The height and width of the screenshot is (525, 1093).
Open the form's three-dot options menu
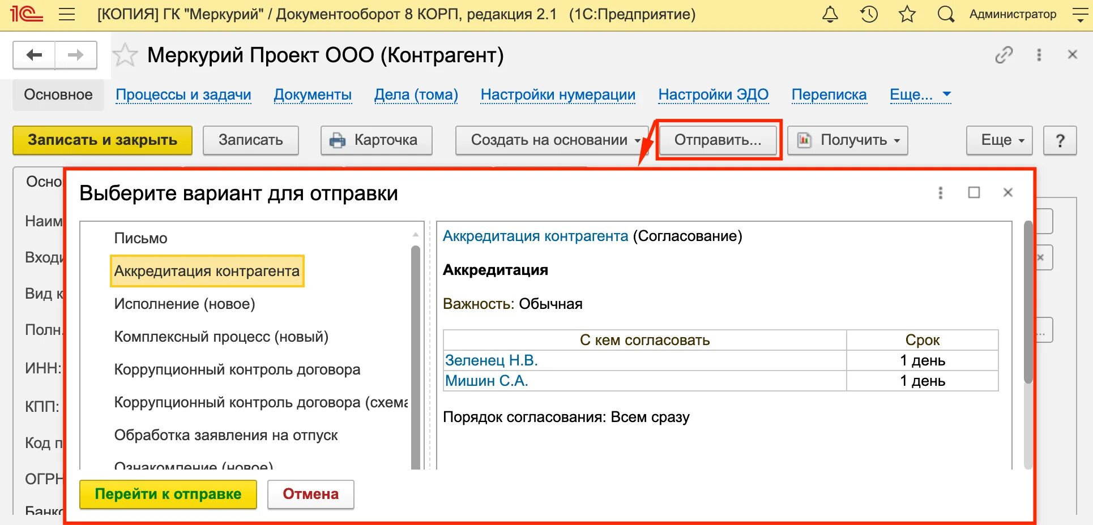(1039, 55)
